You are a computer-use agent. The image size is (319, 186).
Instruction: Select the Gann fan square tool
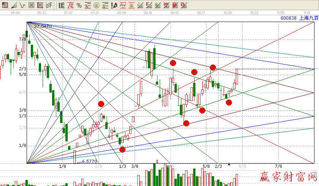pyautogui.click(x=5, y=5)
